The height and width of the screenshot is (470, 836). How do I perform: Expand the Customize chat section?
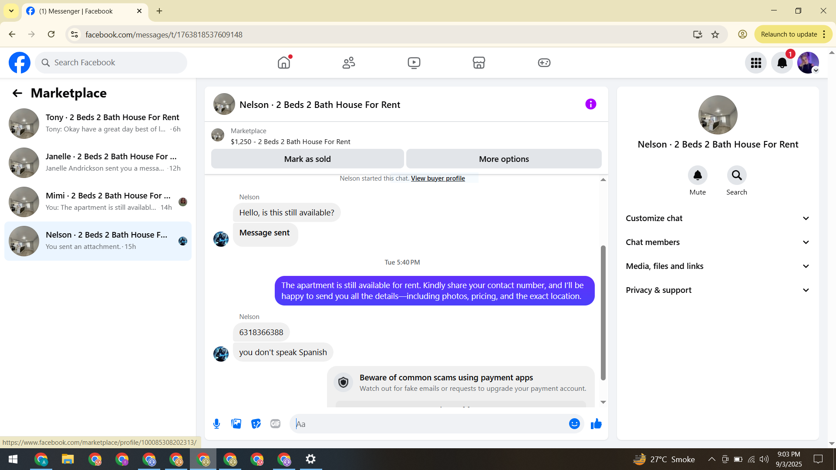pos(718,218)
